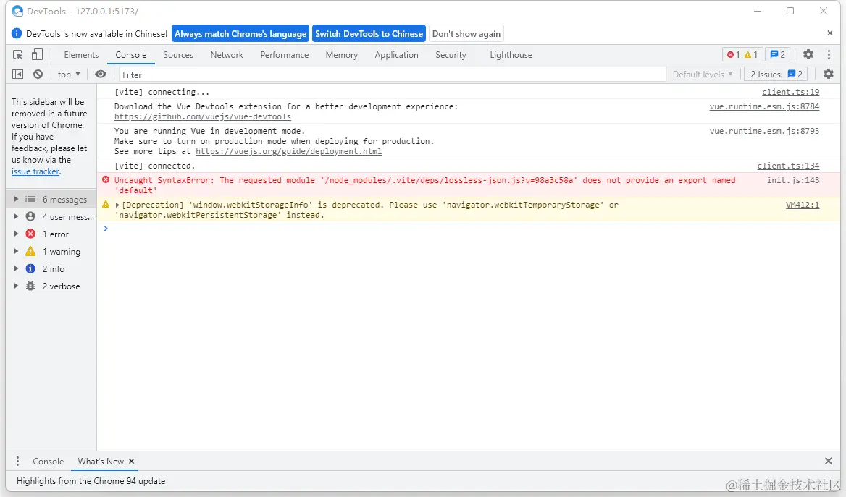Open console settings gear beside Issues
Image resolution: width=846 pixels, height=497 pixels.
[828, 75]
